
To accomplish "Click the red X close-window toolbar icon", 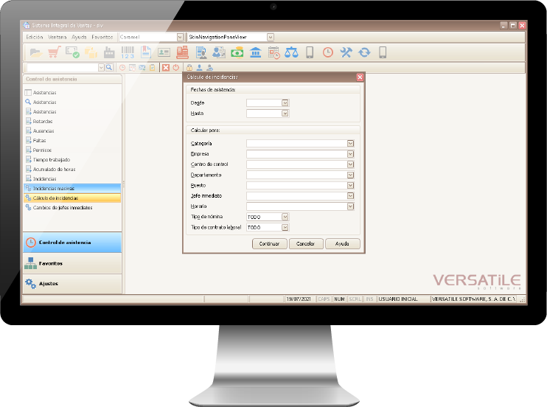I will pyautogui.click(x=166, y=68).
